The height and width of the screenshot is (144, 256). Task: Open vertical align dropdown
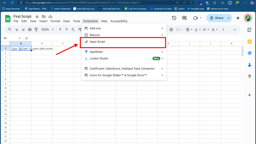pos(198,30)
